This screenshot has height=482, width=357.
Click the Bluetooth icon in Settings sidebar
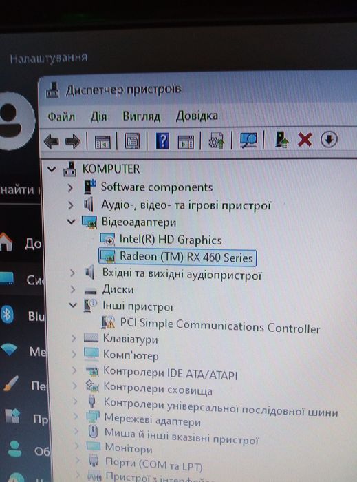pos(7,315)
